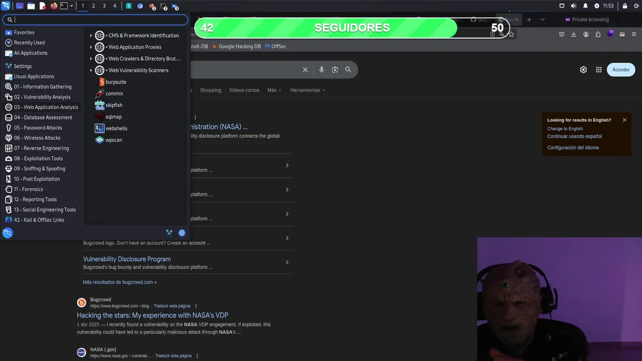Launch Firefox from the top panel
The height and width of the screenshot is (361, 642).
(54, 6)
